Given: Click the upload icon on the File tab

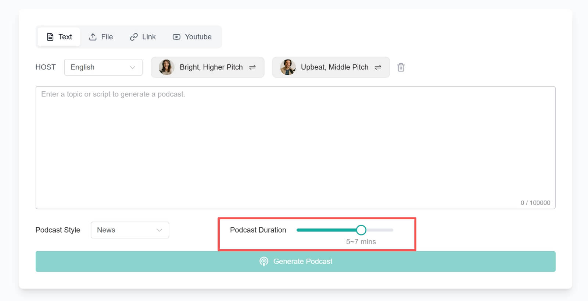Looking at the screenshot, I should pyautogui.click(x=93, y=37).
